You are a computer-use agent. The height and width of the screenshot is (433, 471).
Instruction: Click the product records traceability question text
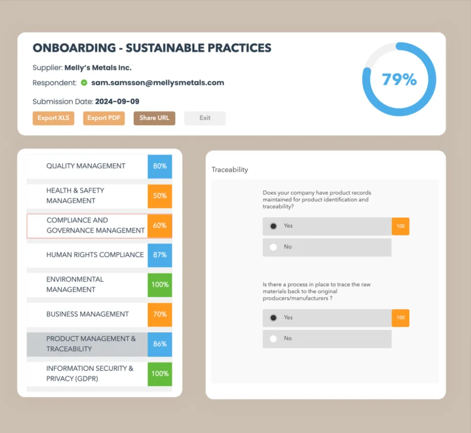tap(317, 200)
